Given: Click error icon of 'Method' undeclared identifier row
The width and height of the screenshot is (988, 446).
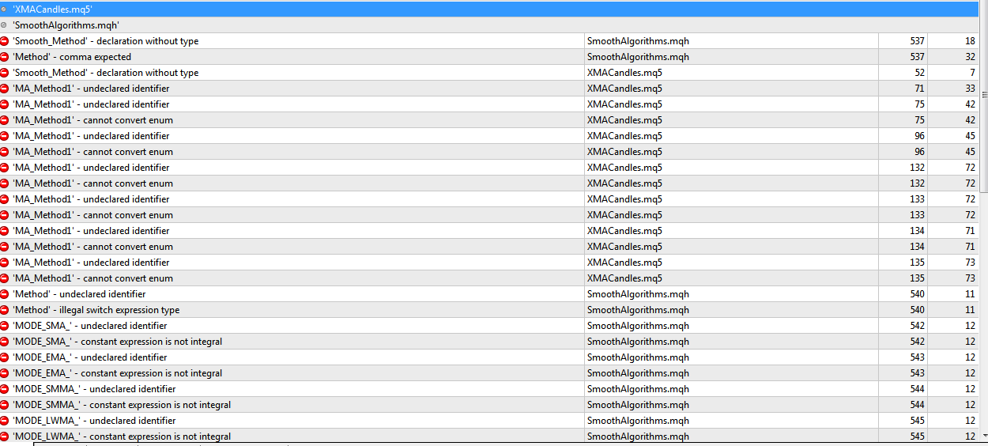Looking at the screenshot, I should tap(5, 293).
